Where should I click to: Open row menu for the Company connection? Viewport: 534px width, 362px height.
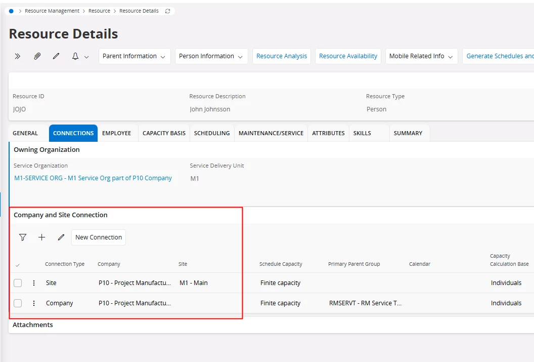click(34, 303)
